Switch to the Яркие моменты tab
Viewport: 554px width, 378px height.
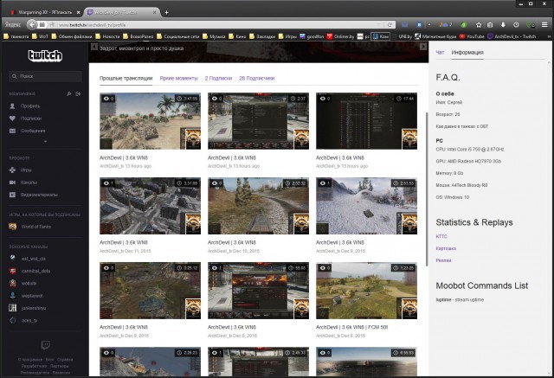pos(179,79)
